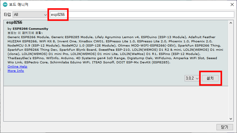Viewport: 237px width, 133px height.
Task: Click the 보드는 이 패키지에 포함 label
Action: [25, 33]
